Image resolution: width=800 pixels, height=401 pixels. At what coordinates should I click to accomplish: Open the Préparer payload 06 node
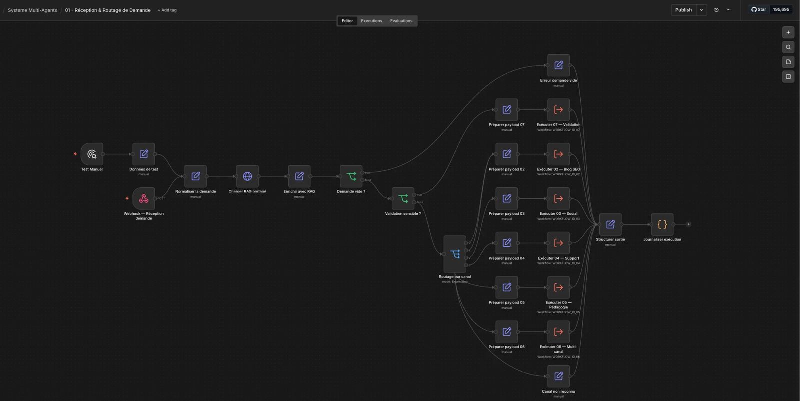[507, 332]
